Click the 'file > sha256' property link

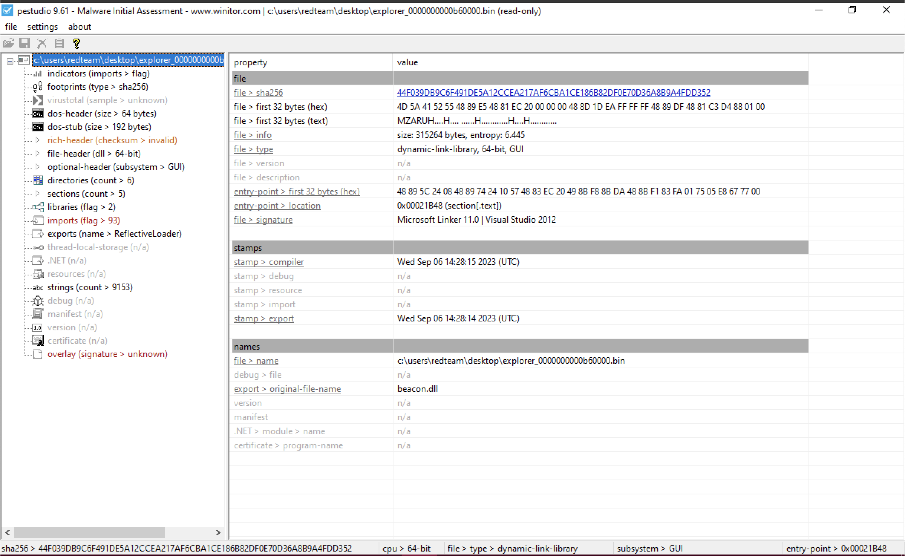click(x=258, y=93)
